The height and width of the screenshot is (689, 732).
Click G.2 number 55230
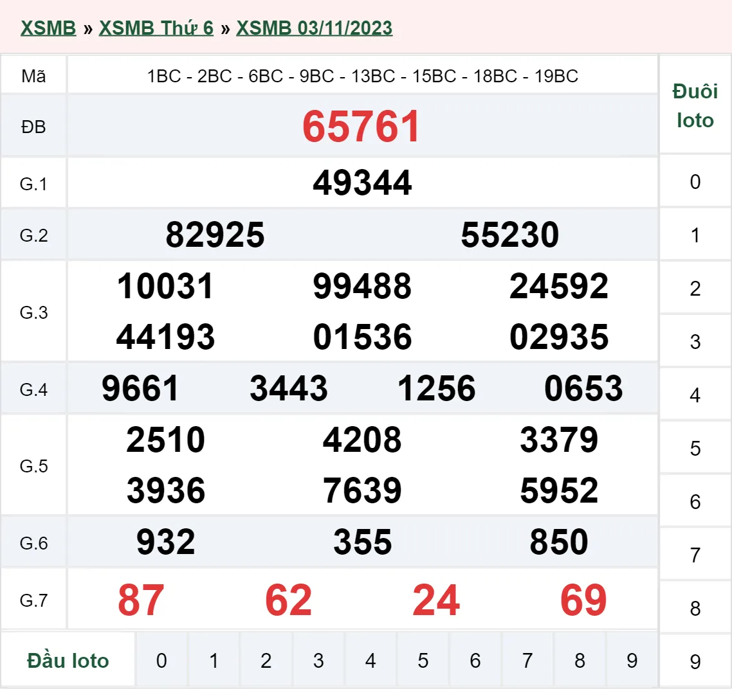pos(509,235)
